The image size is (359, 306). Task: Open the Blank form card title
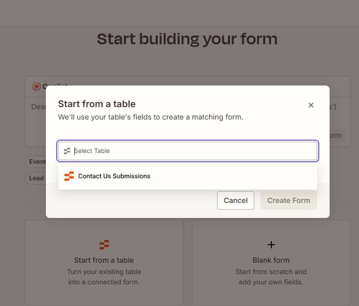271,260
